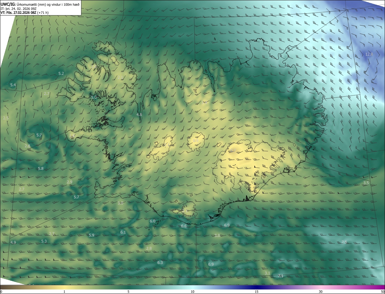
Task: Click the initial time line 'IT: þri. 24. 02. 2026 09Z'
Action: (19, 8)
